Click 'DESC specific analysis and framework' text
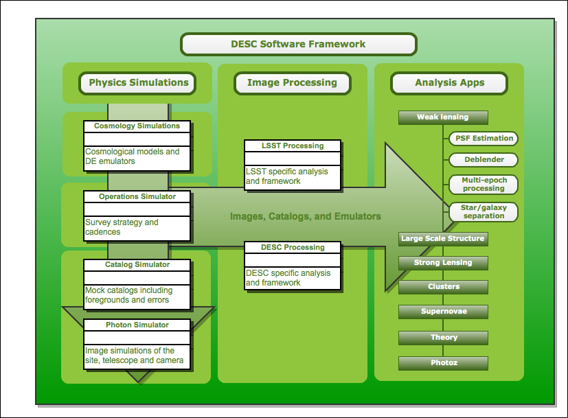This screenshot has height=418, width=568. pyautogui.click(x=288, y=278)
